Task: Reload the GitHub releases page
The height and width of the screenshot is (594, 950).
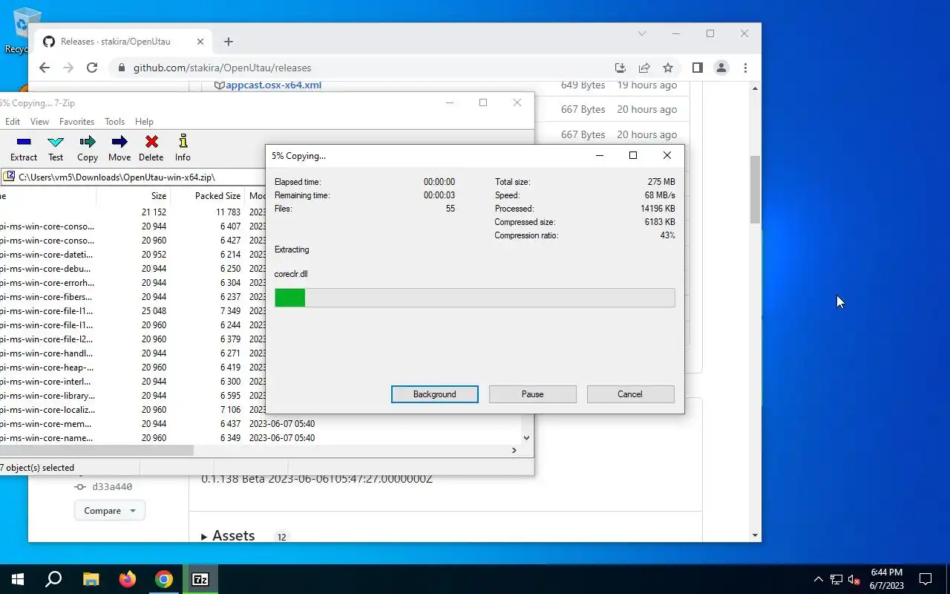Action: 92,68
